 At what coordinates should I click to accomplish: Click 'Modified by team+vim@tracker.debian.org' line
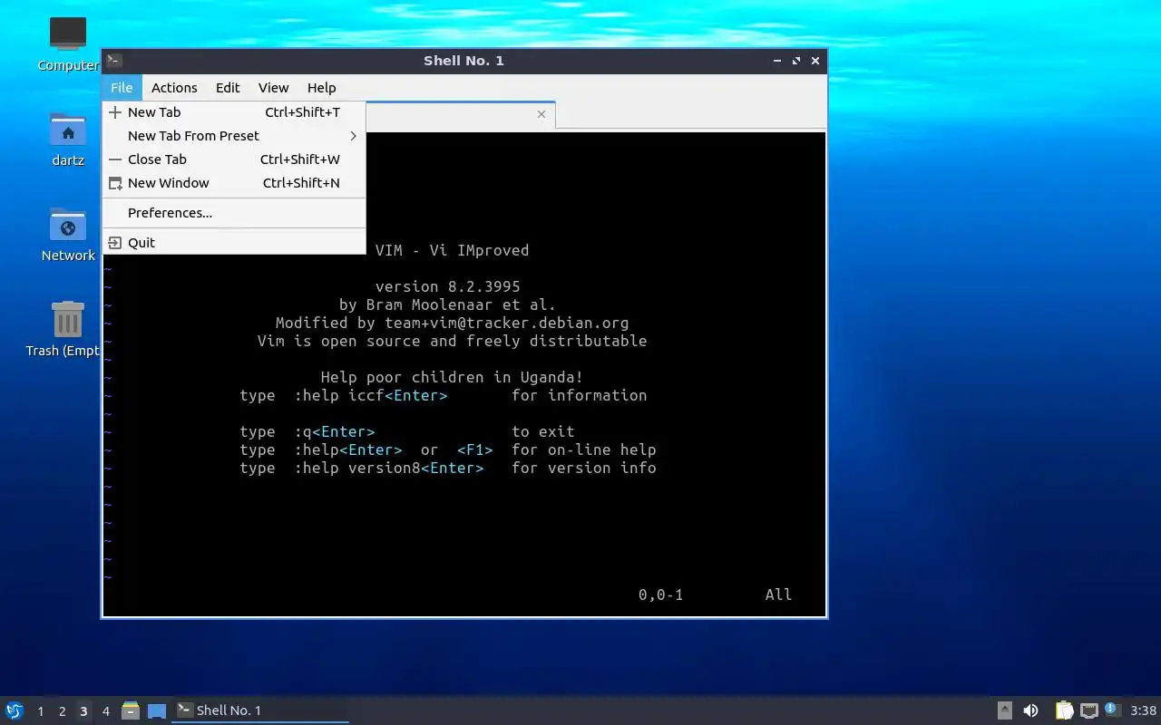click(x=452, y=323)
